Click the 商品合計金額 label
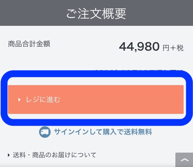This screenshot has width=193, height=167. click(x=29, y=44)
